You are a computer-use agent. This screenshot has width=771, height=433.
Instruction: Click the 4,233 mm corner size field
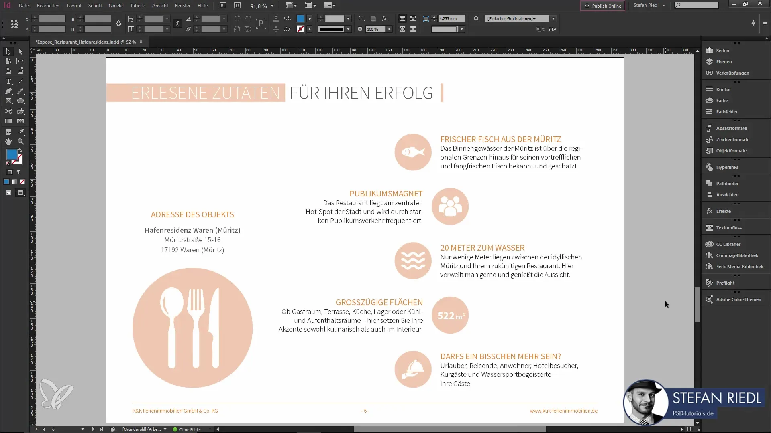click(x=451, y=19)
